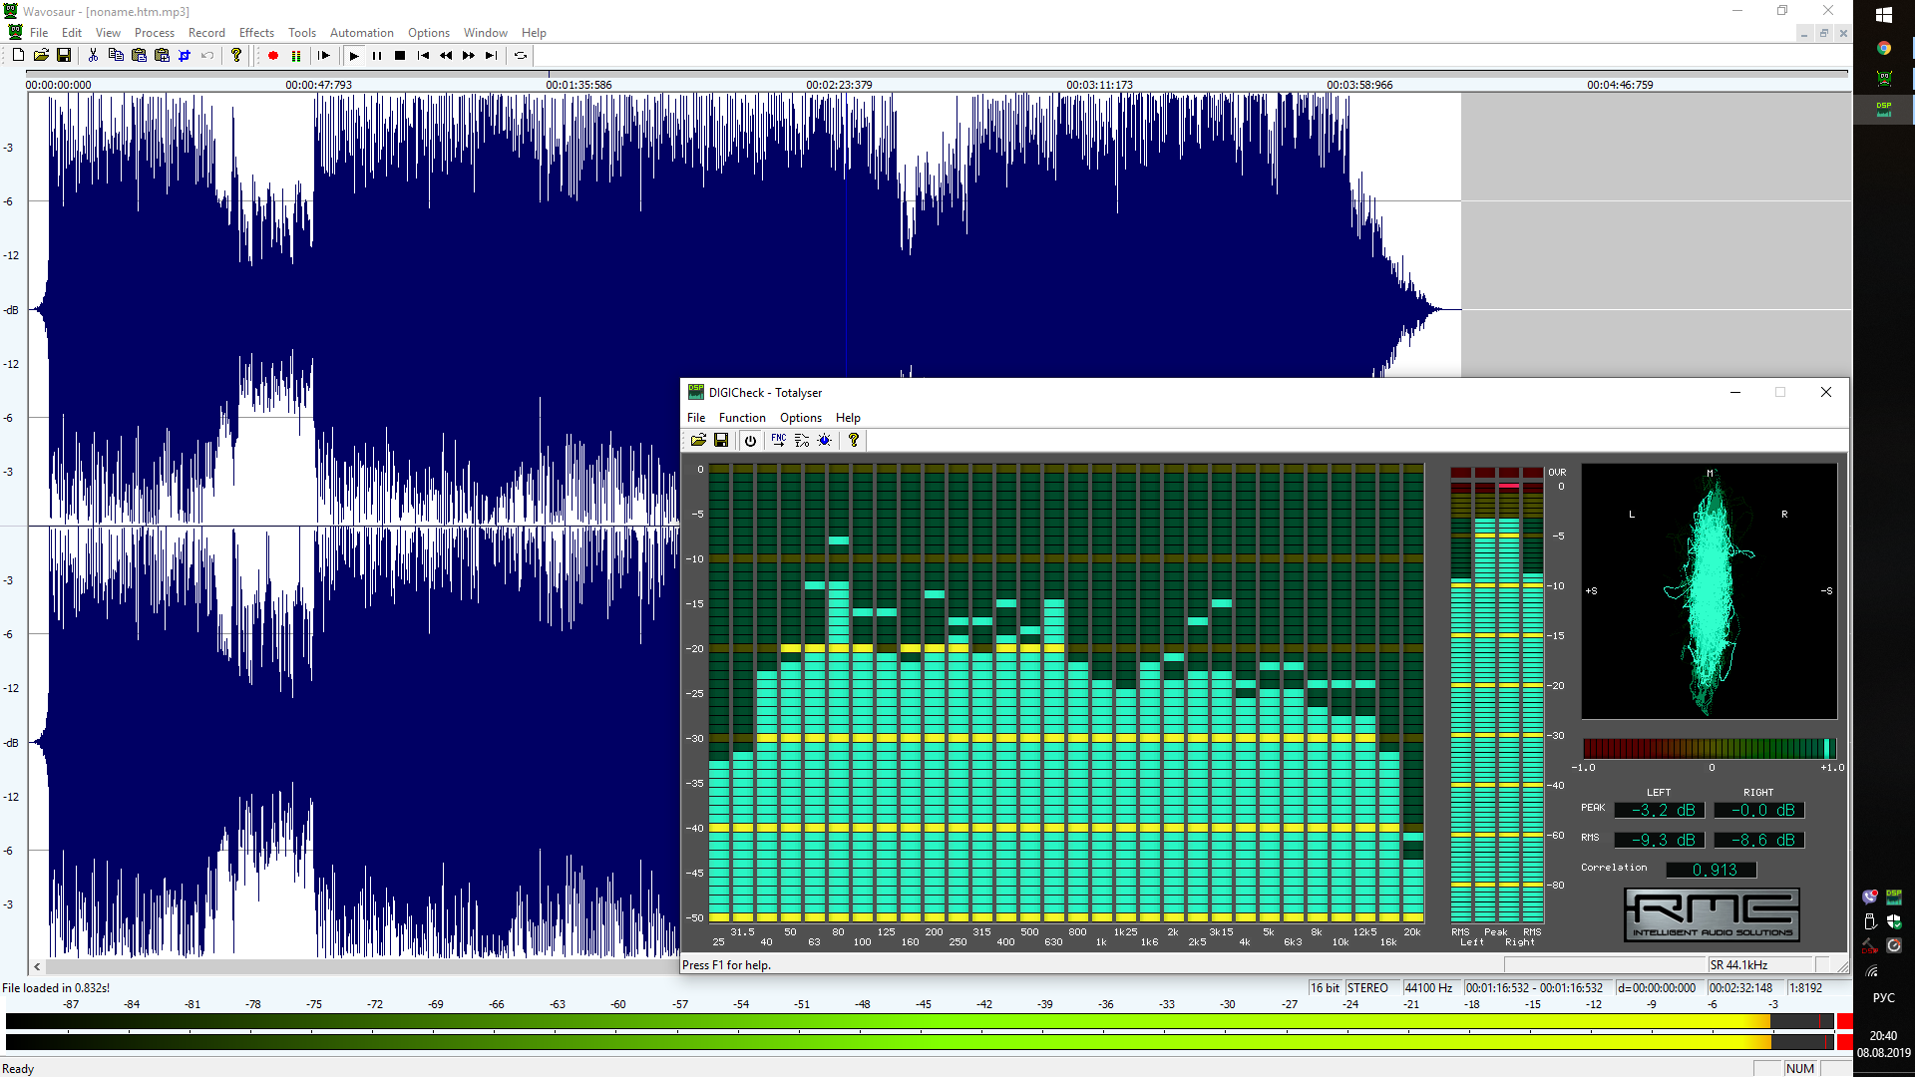The height and width of the screenshot is (1077, 1915).
Task: Save the DIGICheck workspace using floppy icon
Action: pos(721,440)
